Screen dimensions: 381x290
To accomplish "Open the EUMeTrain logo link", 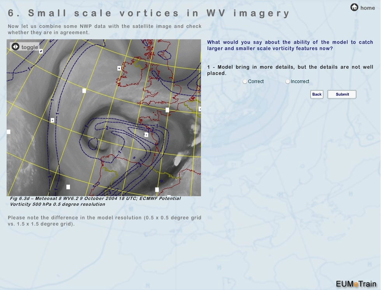I will (356, 284).
